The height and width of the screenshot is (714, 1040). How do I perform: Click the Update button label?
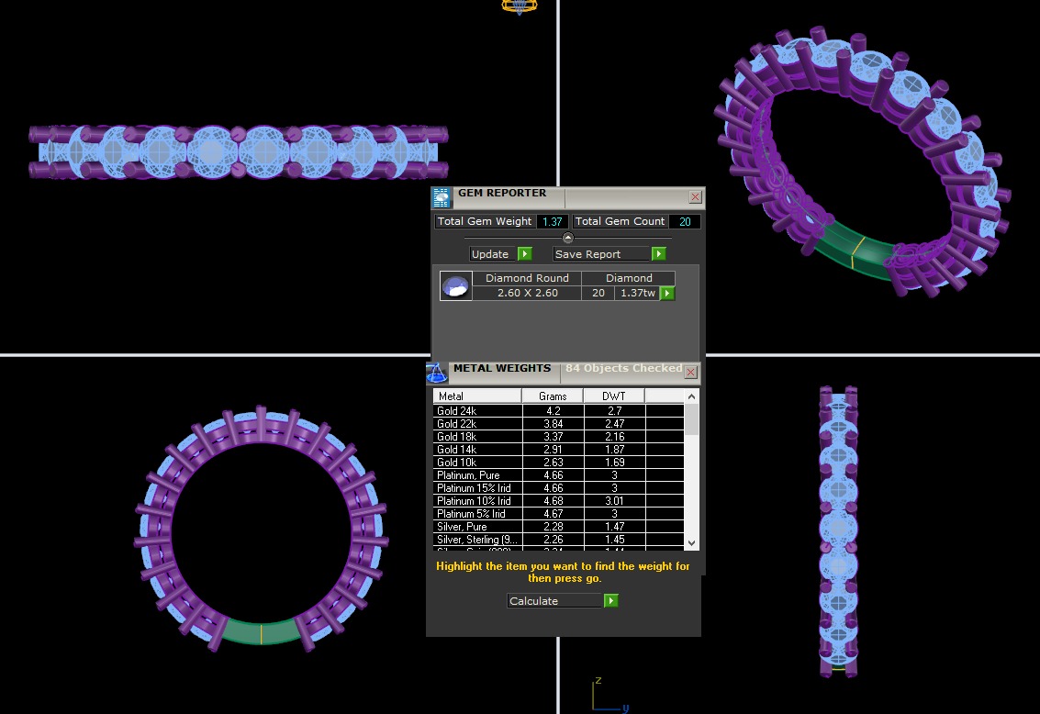point(491,254)
